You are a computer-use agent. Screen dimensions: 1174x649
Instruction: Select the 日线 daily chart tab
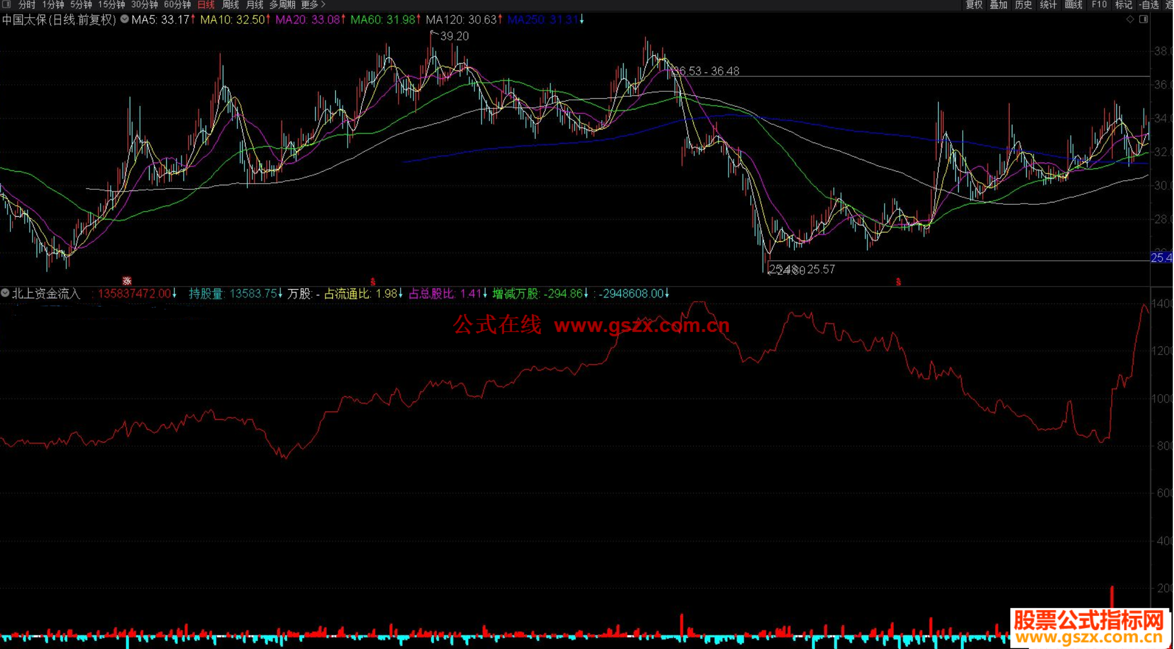point(206,5)
